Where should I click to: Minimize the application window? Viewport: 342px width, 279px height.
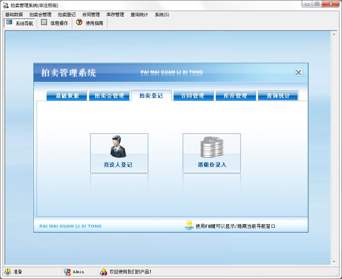[x=307, y=4]
